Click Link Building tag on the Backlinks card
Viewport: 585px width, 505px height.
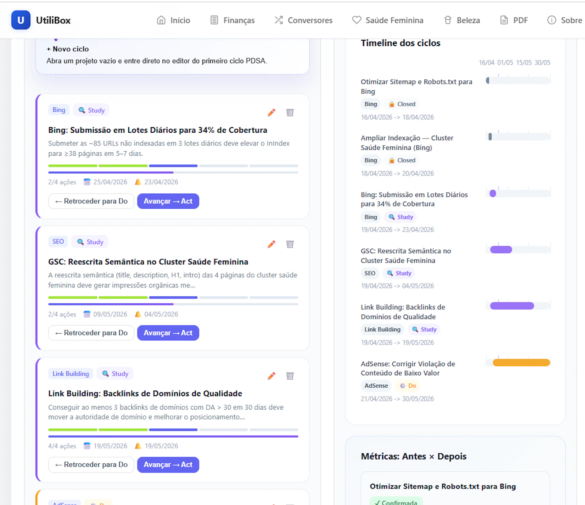[x=71, y=373]
